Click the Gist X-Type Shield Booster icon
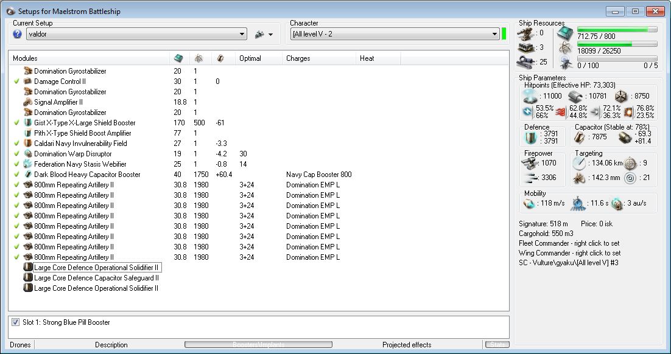 [28, 123]
